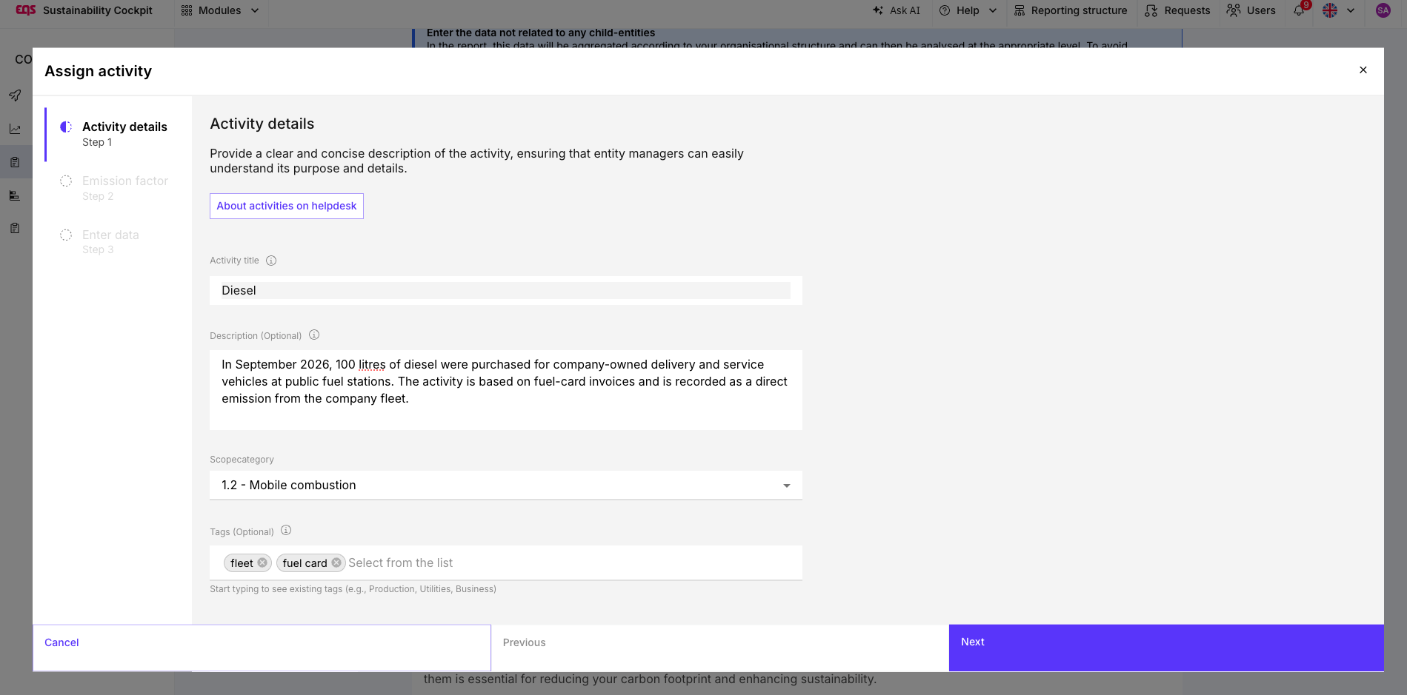
Task: Open the notifications bell
Action: tap(1299, 10)
